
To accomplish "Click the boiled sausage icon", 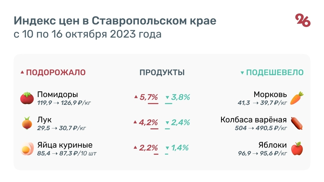I will pos(297,123).
